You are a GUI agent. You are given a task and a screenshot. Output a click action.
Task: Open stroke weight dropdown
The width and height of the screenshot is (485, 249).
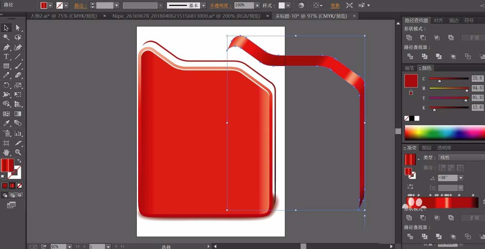(116, 5)
